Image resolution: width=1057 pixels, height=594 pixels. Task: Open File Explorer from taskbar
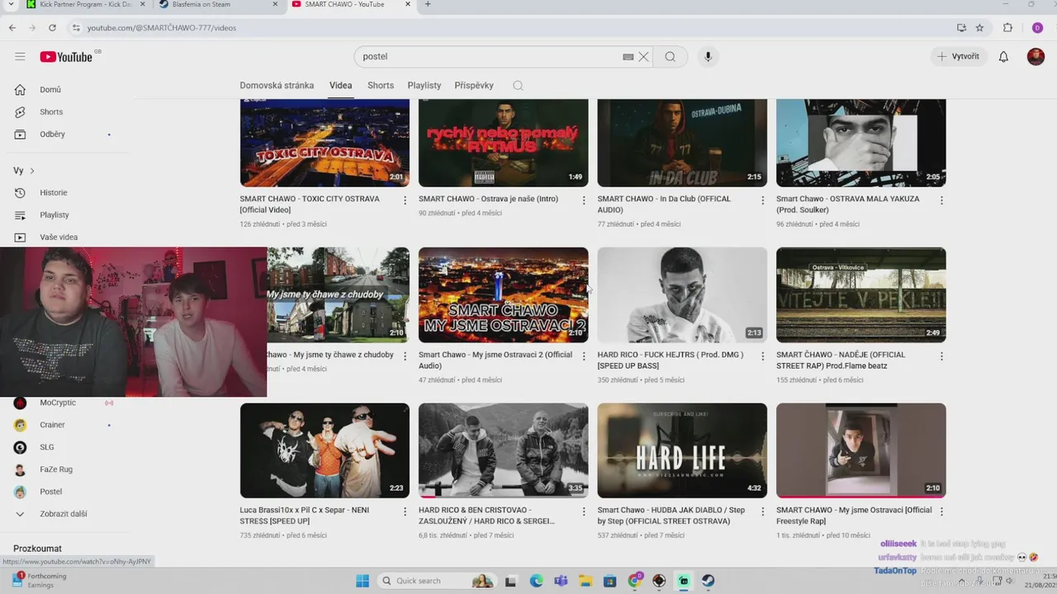[x=585, y=581]
